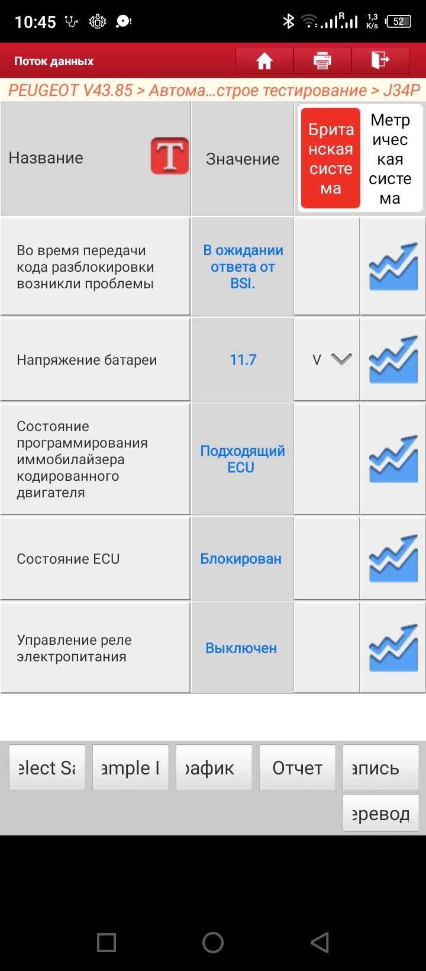Show graph for Управление реле электропитания
Screen dimensions: 426x971
point(393,648)
